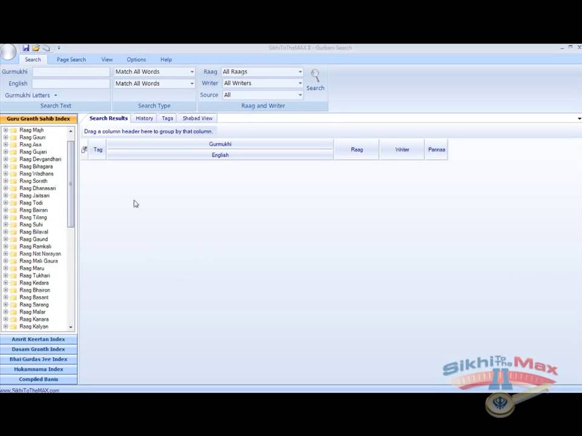Click the Raag Kalyan folder icon
582x436 pixels.
(x=14, y=326)
